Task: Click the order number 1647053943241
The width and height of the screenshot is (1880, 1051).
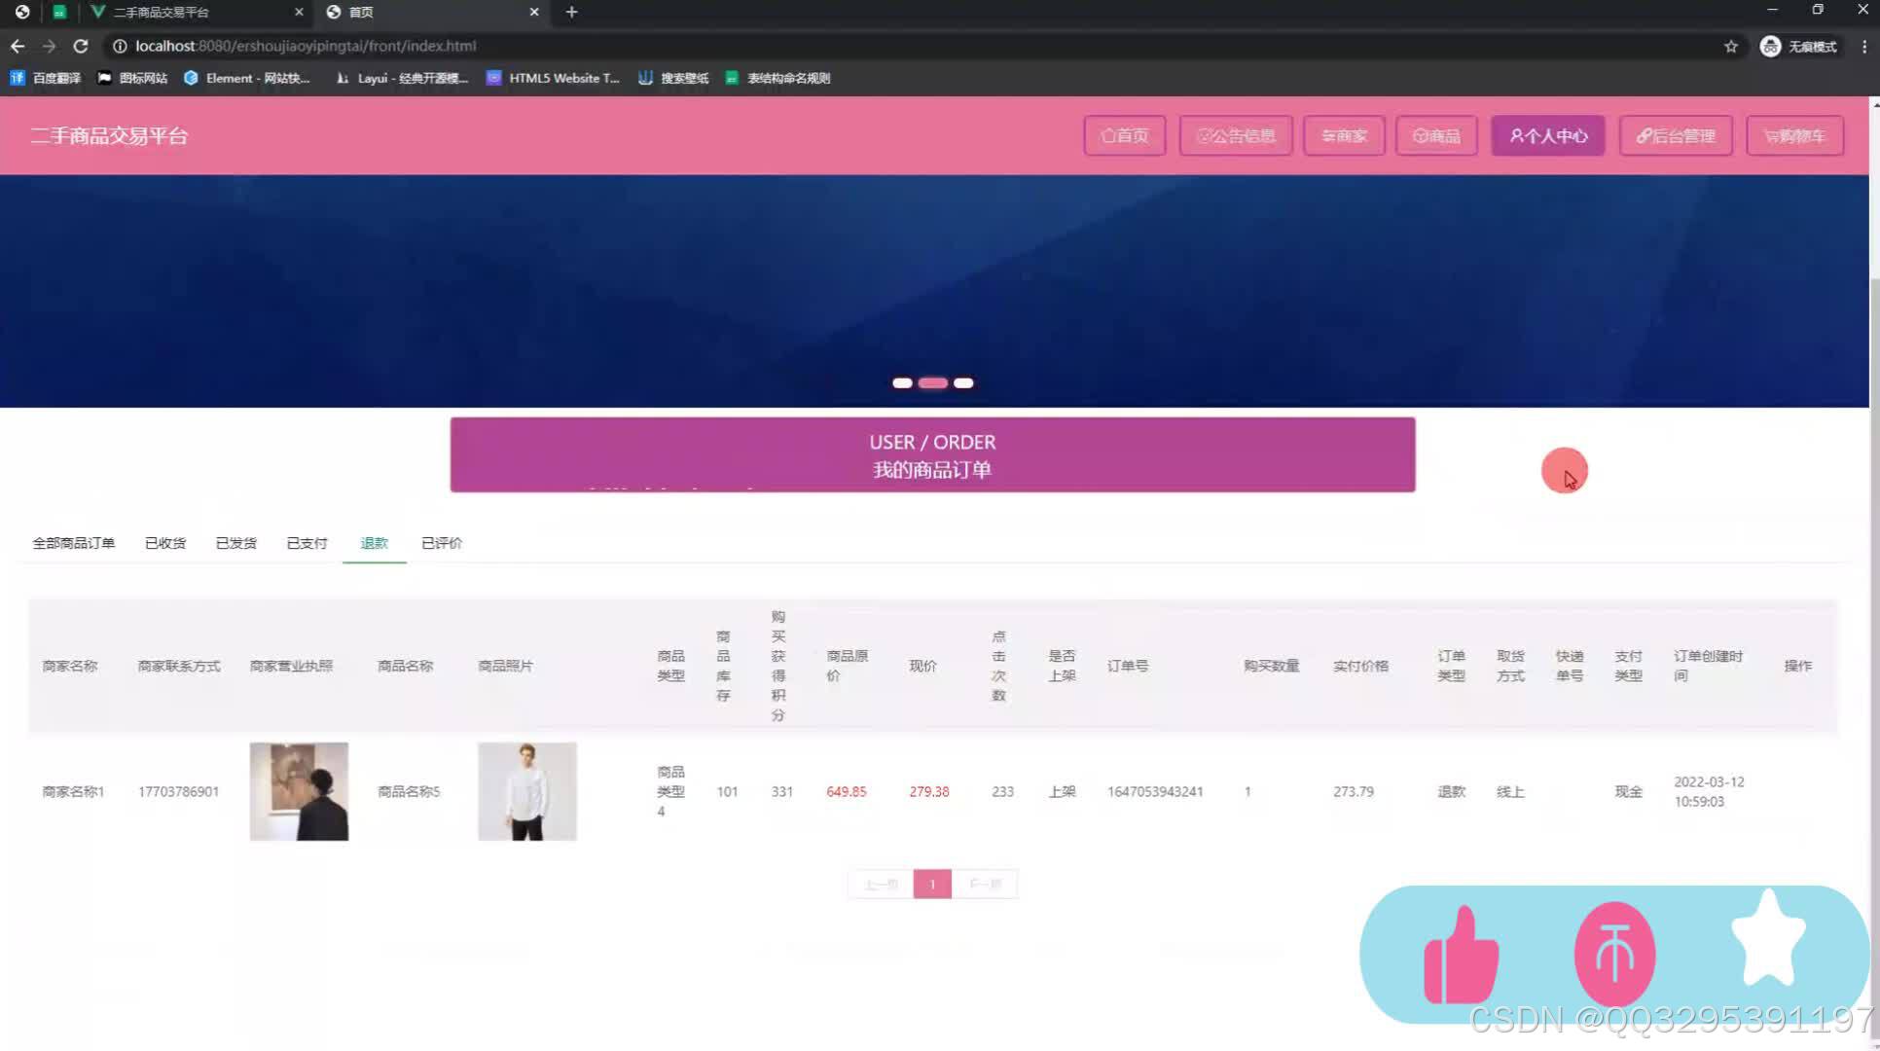Action: [x=1155, y=792]
